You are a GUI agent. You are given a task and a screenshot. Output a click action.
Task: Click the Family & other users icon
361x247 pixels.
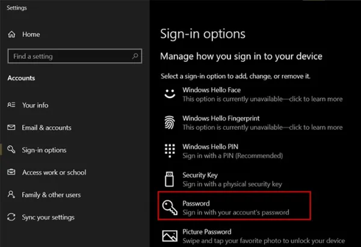click(x=11, y=195)
